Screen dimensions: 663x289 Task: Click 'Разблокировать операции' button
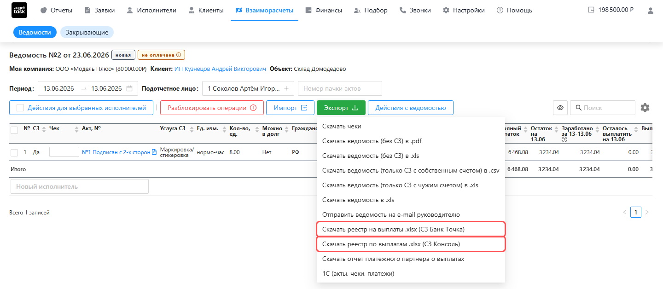[x=212, y=108]
